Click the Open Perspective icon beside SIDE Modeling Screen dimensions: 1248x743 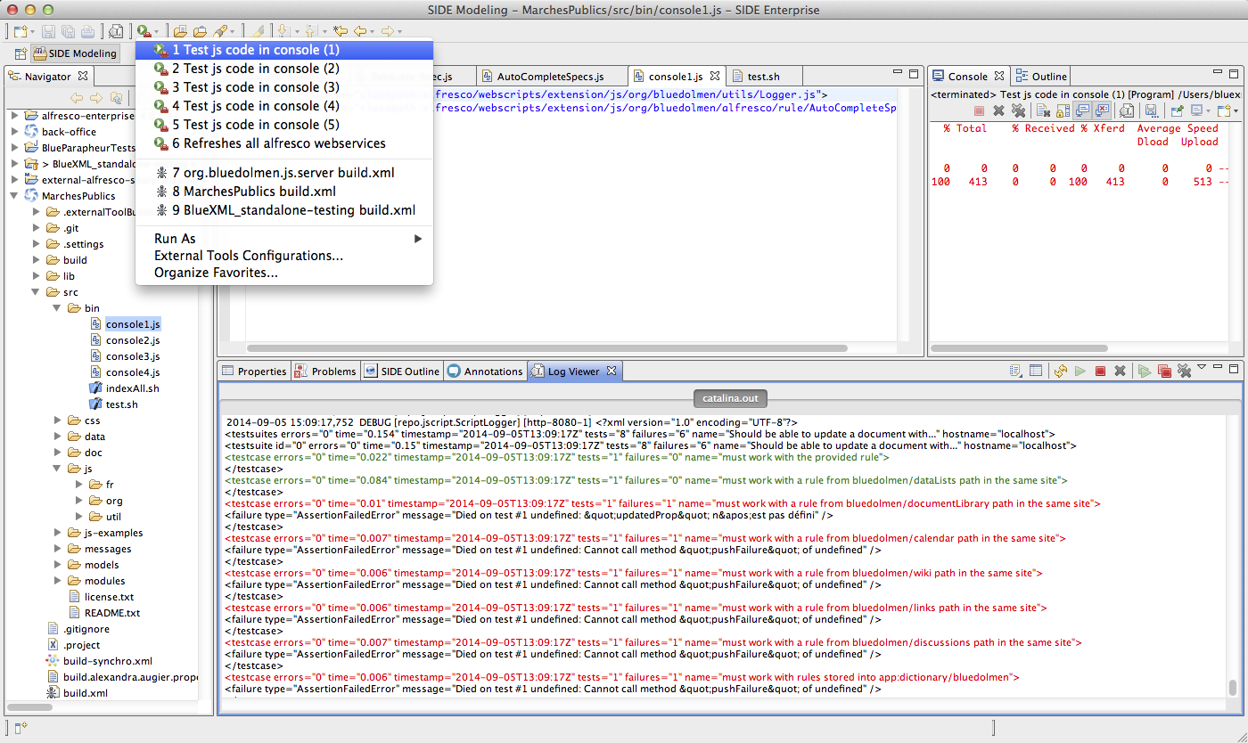tap(20, 53)
